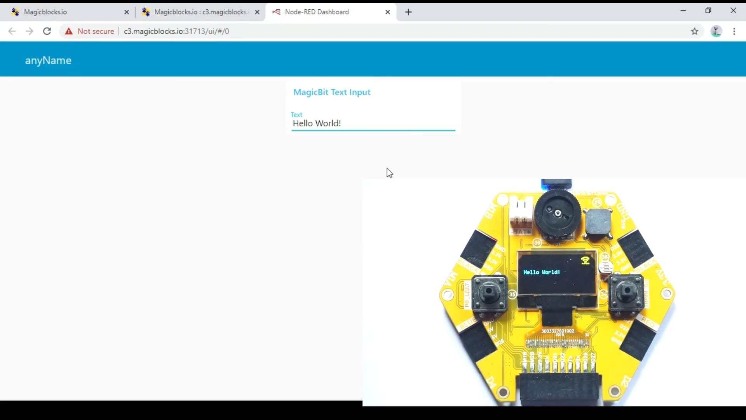This screenshot has height=420, width=746.
Task: Close the first Magicblocks.io tab
Action: tap(127, 12)
